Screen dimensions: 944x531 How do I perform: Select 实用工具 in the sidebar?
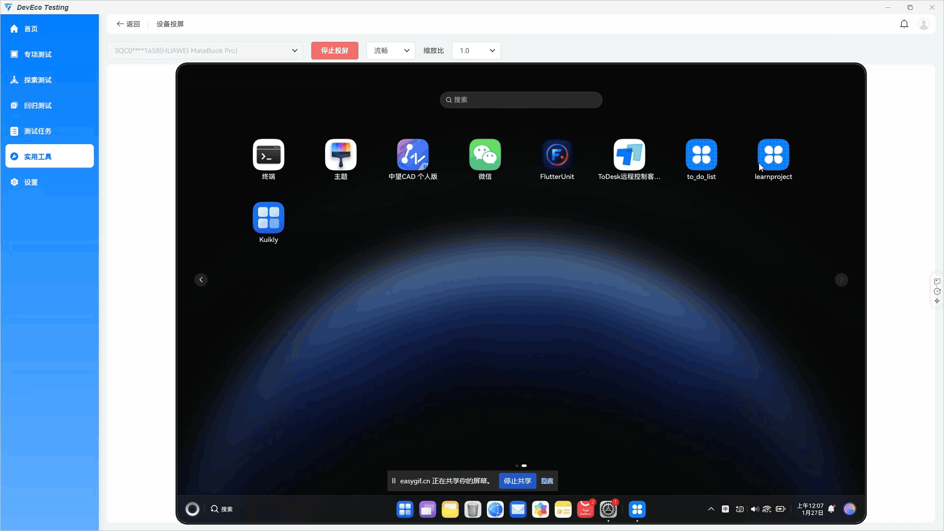(50, 156)
